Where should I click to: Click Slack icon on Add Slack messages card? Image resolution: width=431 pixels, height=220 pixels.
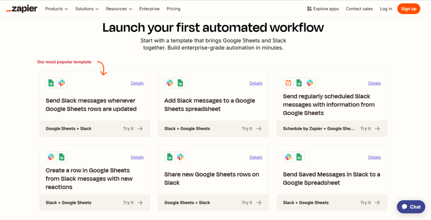pos(170,83)
